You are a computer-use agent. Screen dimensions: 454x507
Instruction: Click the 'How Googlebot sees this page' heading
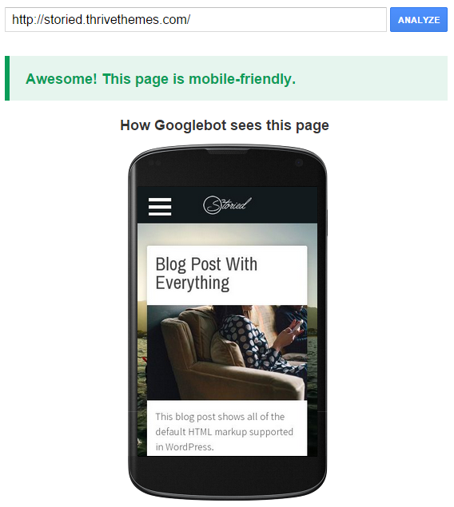(x=225, y=125)
